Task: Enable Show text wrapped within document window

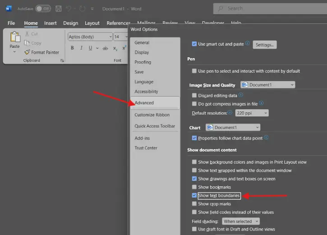Action: [x=194, y=170]
